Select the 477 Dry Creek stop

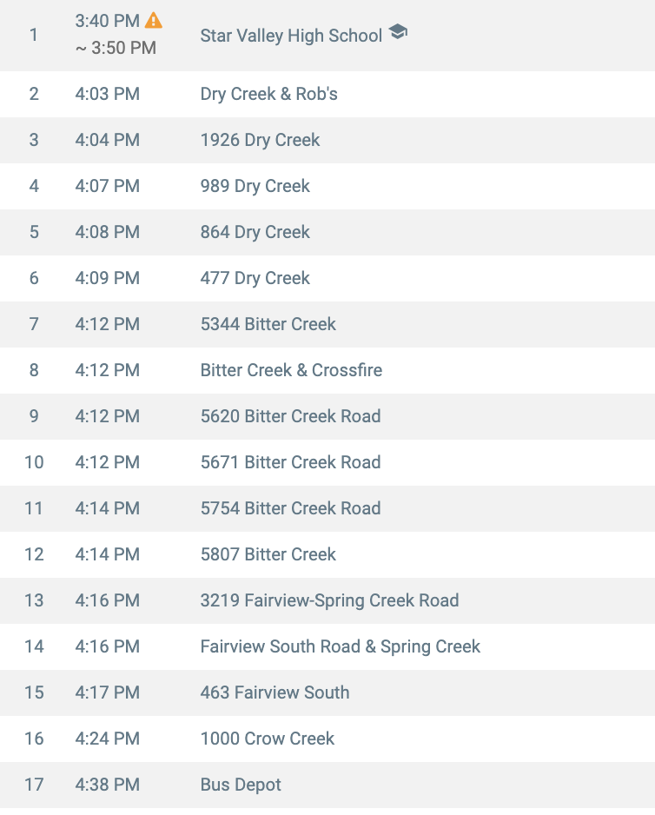coord(255,278)
